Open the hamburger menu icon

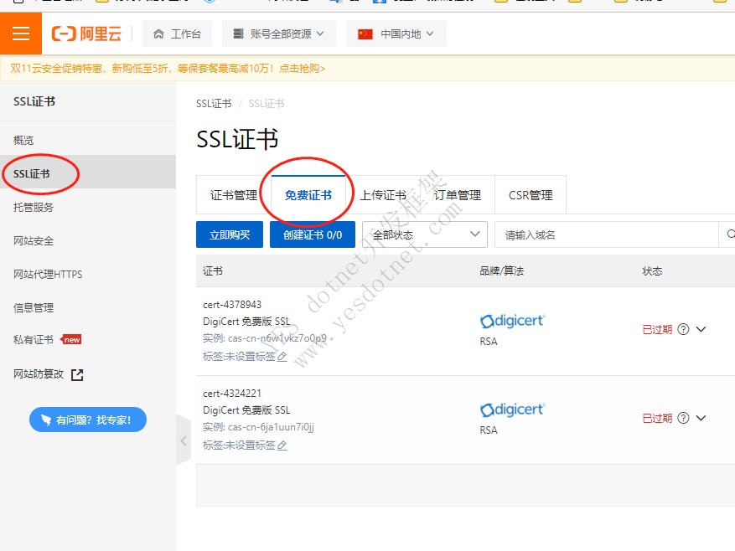[21, 33]
